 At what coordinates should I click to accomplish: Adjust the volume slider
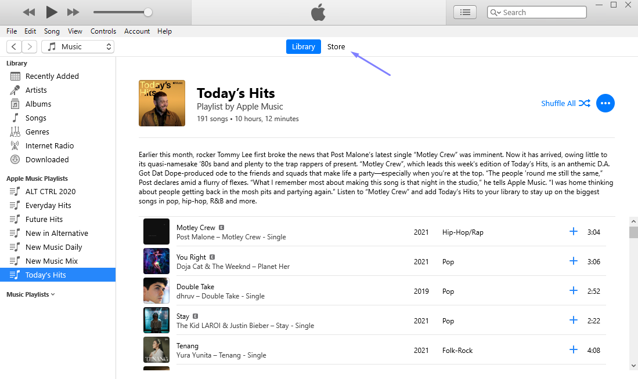point(148,12)
